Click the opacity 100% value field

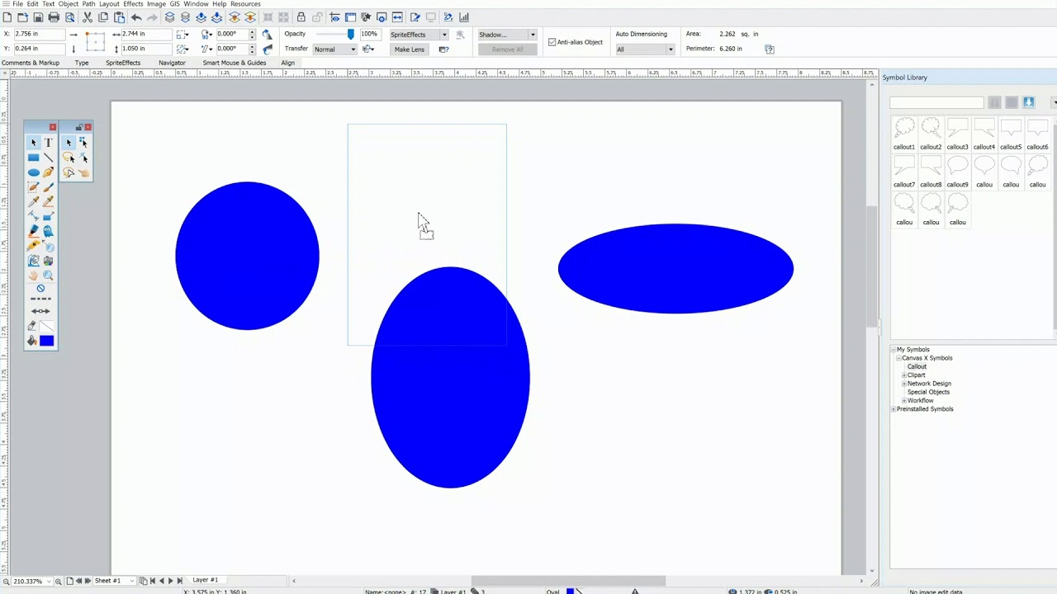369,34
